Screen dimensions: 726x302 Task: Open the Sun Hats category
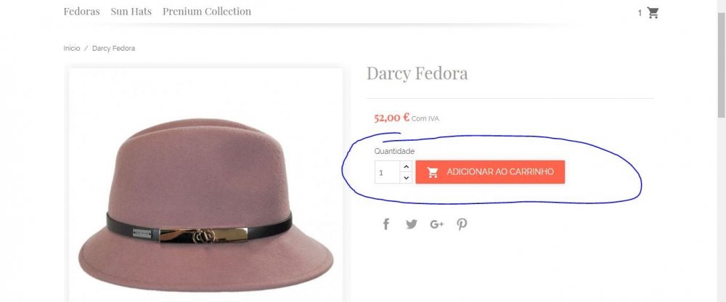coord(131,12)
